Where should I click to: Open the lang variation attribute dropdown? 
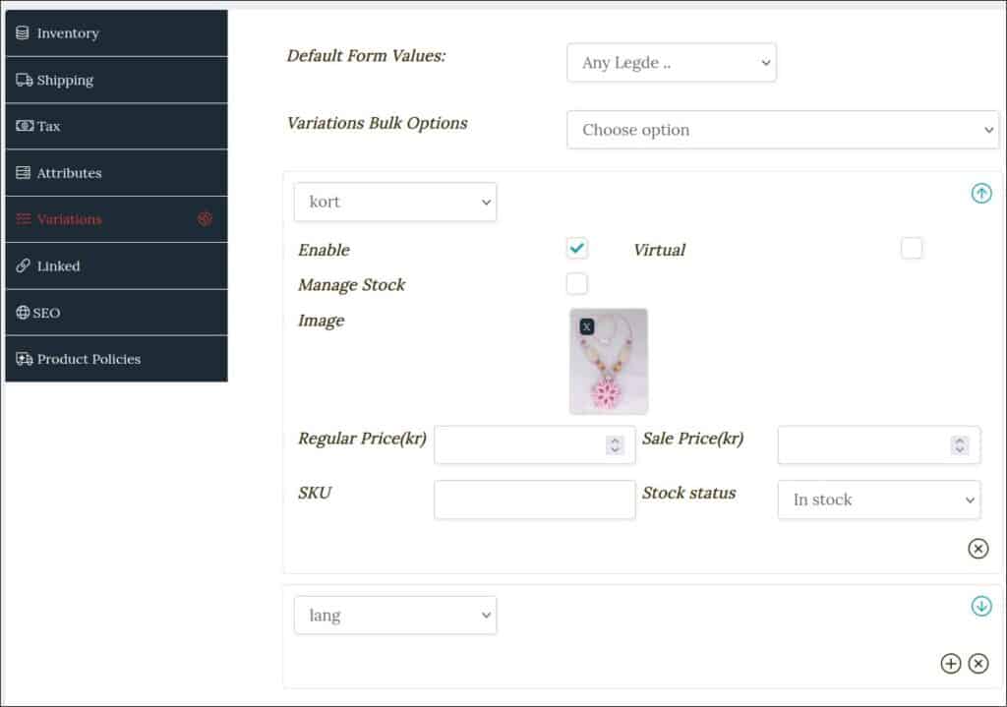[x=395, y=616]
